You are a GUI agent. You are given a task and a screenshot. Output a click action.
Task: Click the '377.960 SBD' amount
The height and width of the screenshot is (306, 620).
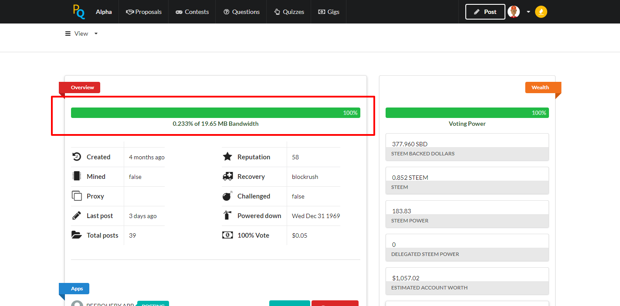(x=410, y=144)
